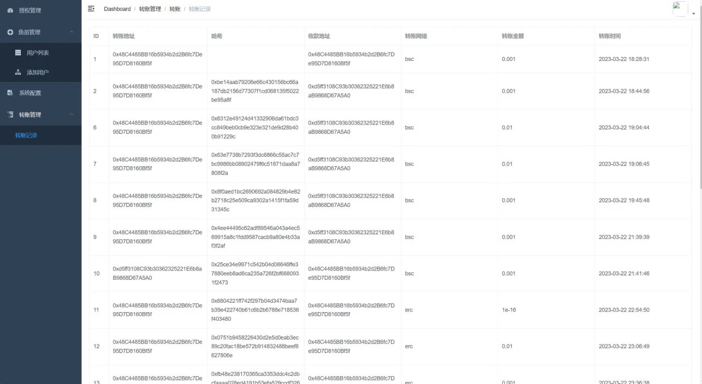Open the avatar dropdown caret
This screenshot has width=702, height=384.
coord(693,14)
